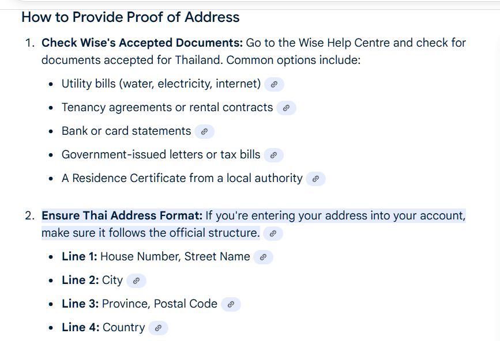Click 'Tenancy agreements or rental contracts' text

167,108
